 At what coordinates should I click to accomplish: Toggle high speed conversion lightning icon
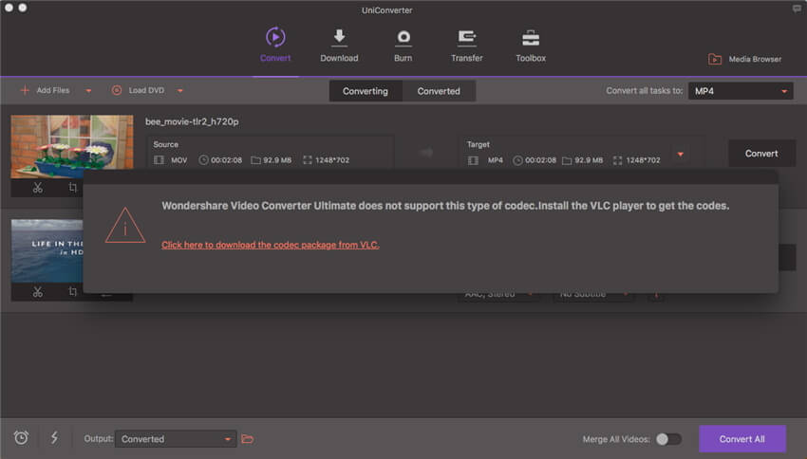pos(54,438)
